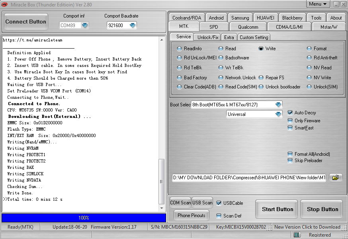Select Wr TelBk radio option

tap(221, 68)
